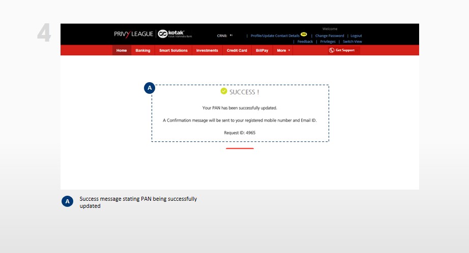469x253 pixels.
Task: Click the Privy League logo
Action: click(x=133, y=34)
